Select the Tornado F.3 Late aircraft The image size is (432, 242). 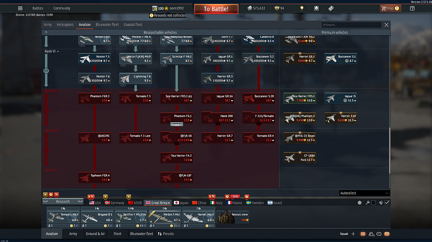coord(136,138)
